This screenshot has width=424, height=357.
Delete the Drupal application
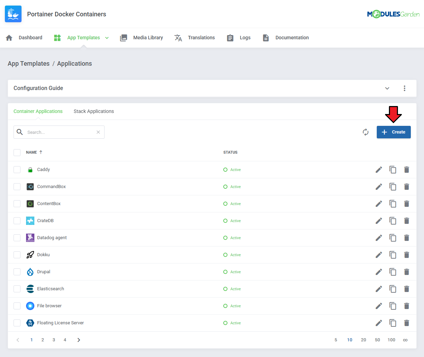(407, 272)
